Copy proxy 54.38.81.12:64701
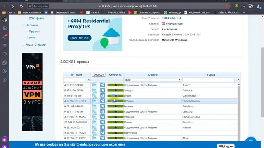This screenshot has height=148, width=264. (x=95, y=85)
